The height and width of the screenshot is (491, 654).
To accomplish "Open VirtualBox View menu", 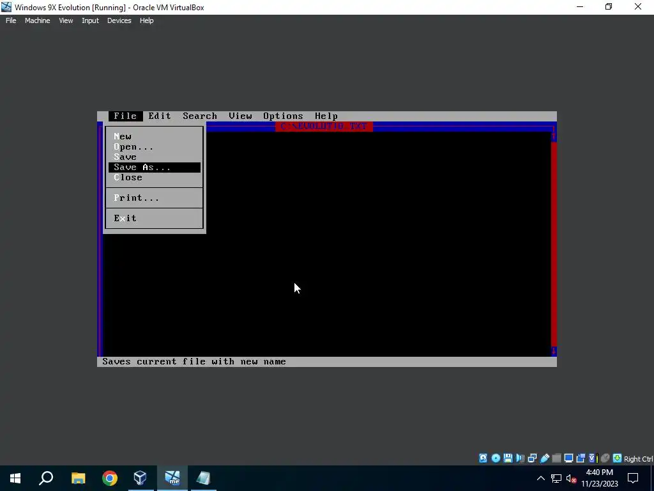I will pos(66,20).
